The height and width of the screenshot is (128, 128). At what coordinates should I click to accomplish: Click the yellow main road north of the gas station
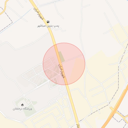pyautogui.click(x=33, y=4)
